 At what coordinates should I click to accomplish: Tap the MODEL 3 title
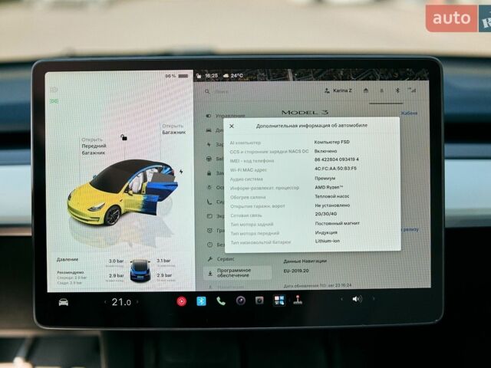[x=305, y=112]
